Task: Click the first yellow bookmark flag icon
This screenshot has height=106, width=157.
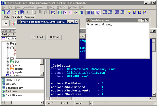Action: click(130, 12)
